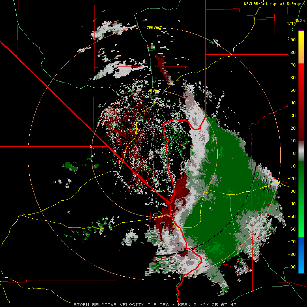Click the positive 20 scale value
The height and width of the screenshot is (307, 307).
[x=293, y=128]
